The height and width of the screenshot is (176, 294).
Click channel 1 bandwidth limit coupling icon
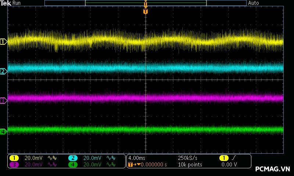[51, 158]
